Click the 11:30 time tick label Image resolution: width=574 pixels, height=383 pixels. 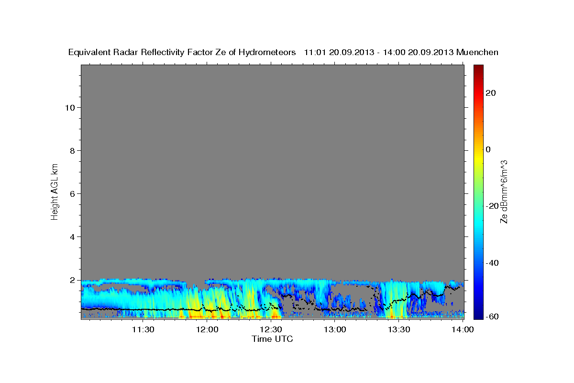click(x=143, y=329)
